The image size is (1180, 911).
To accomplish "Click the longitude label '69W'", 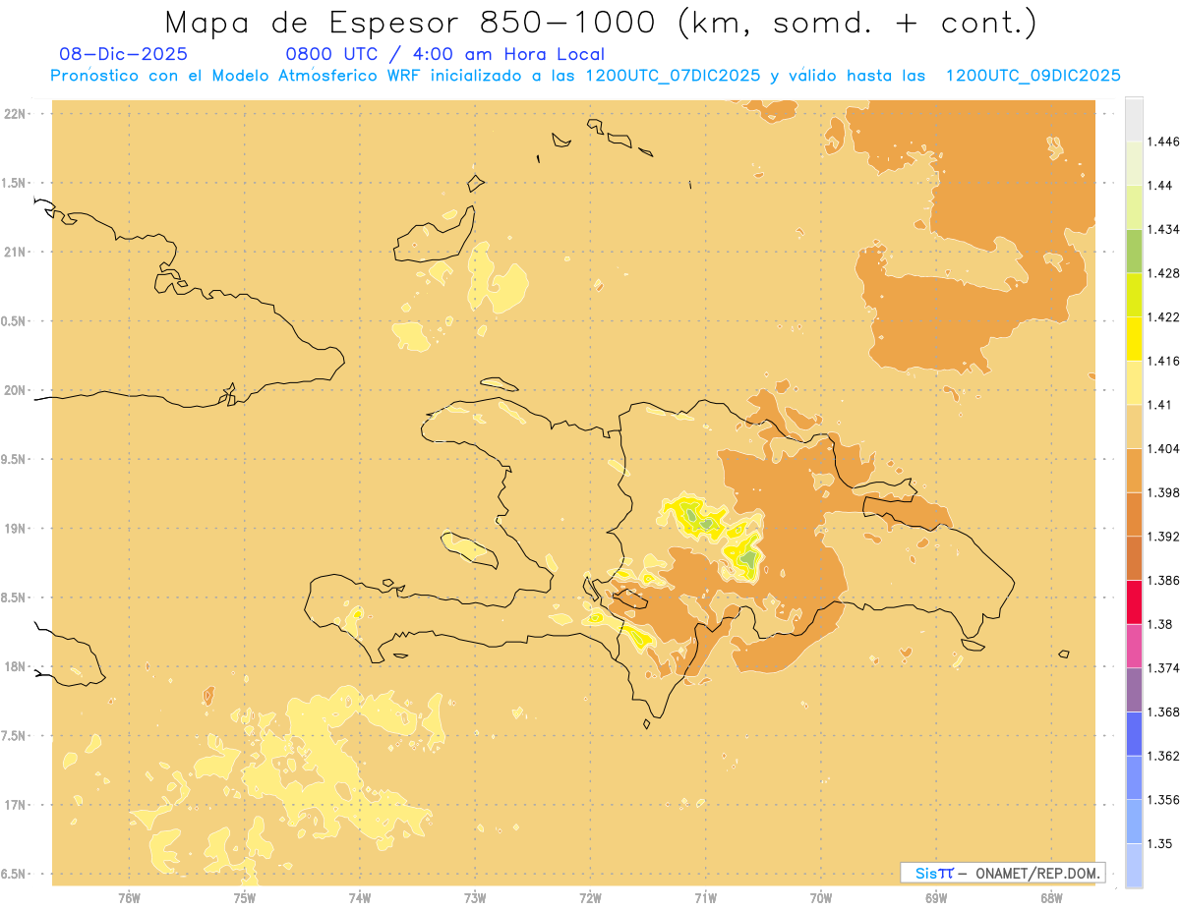I will (936, 897).
